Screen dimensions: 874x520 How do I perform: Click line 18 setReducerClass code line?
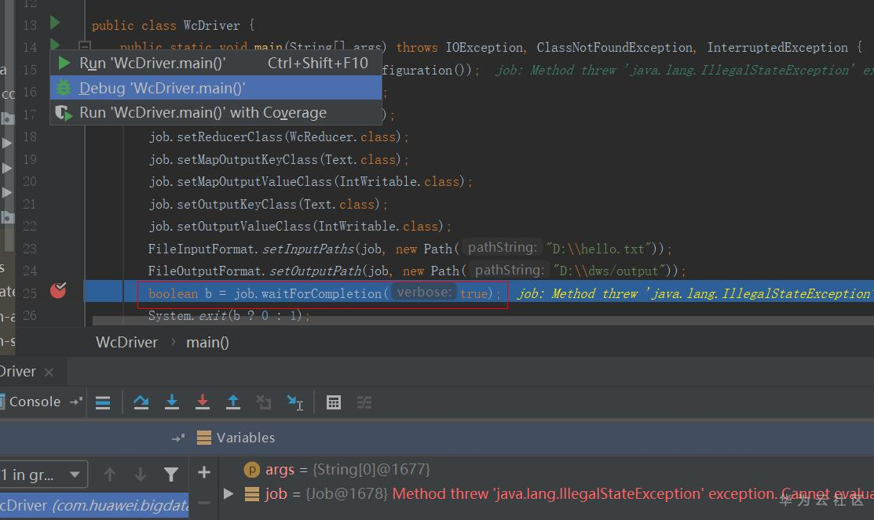[x=278, y=137]
